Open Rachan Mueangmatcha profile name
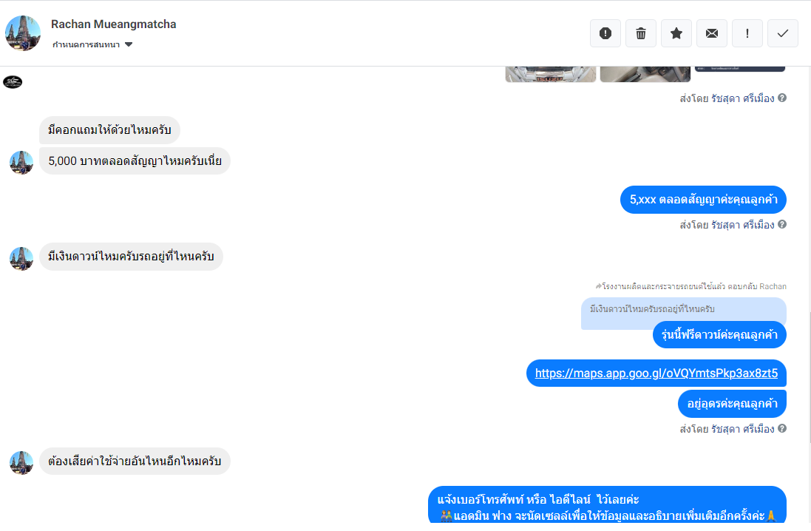Viewport: 811px width, 531px height. (x=113, y=24)
